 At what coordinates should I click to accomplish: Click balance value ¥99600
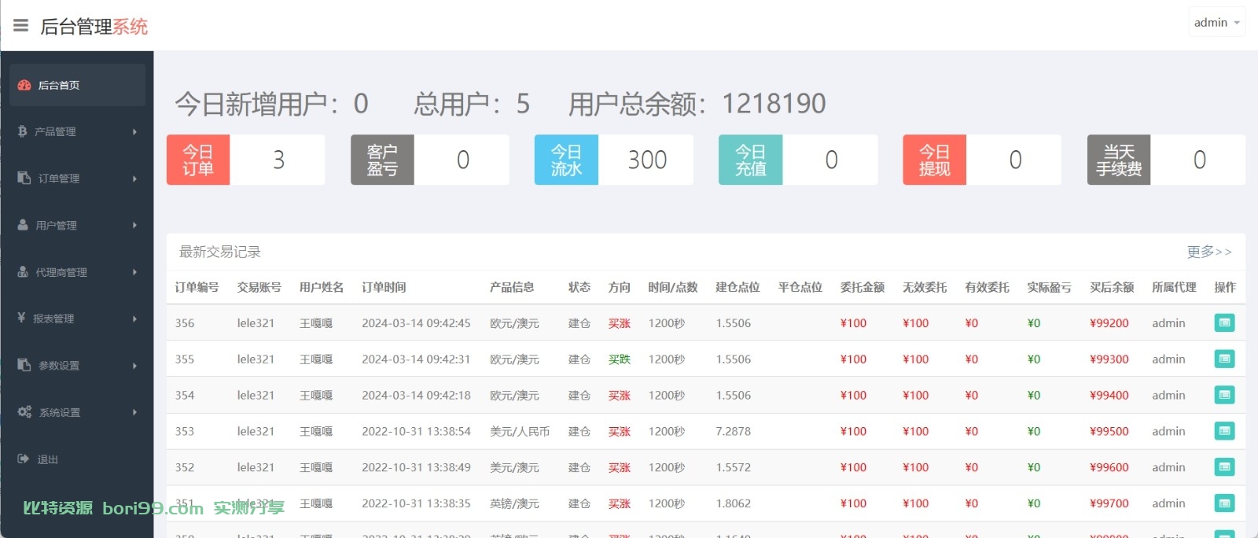(x=1109, y=467)
